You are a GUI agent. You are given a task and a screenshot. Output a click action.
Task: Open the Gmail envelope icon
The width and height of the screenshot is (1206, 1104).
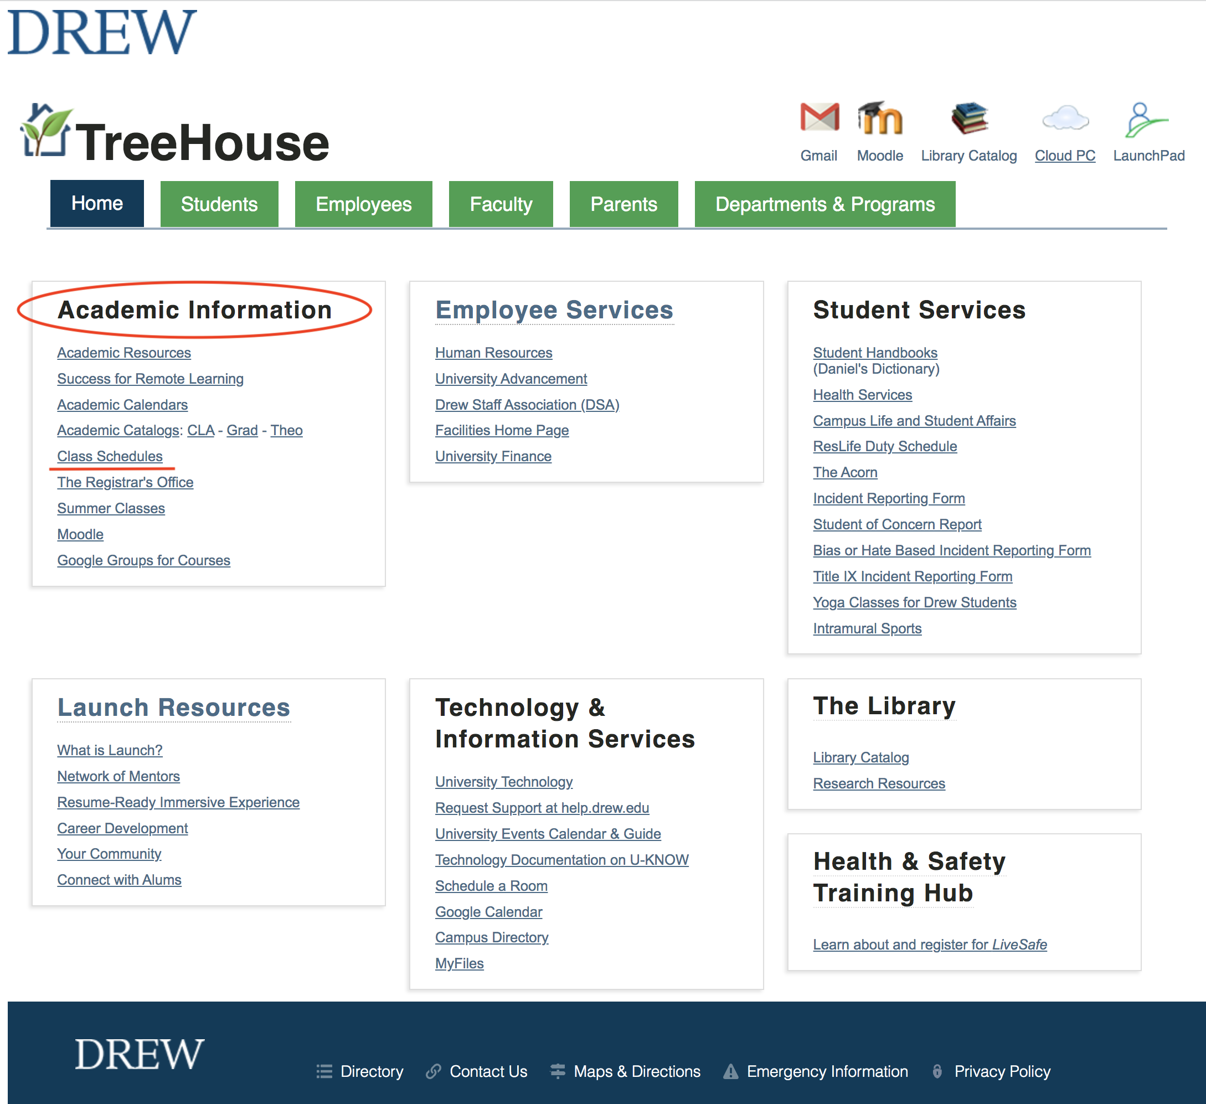(x=820, y=117)
